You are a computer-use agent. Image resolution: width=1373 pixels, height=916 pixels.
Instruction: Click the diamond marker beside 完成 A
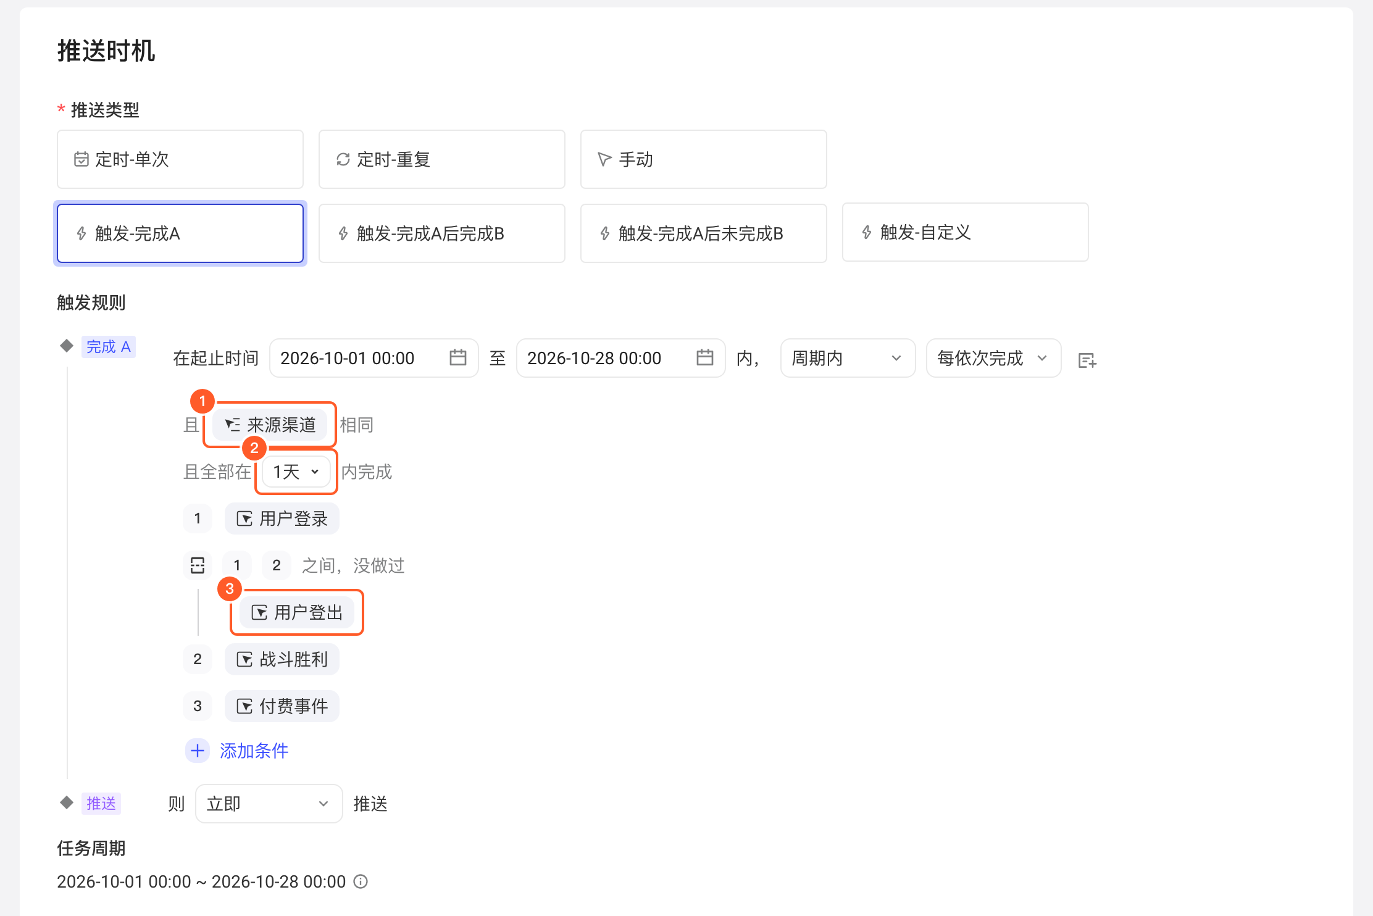[x=67, y=346]
